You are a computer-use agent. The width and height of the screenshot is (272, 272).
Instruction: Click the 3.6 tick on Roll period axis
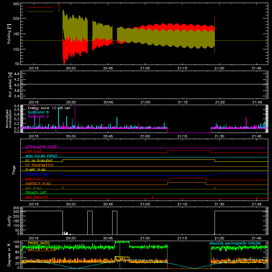tap(17, 96)
